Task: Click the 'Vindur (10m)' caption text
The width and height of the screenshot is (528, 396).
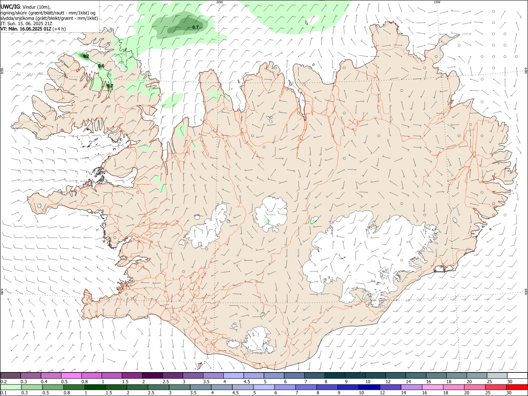Action: click(36, 7)
